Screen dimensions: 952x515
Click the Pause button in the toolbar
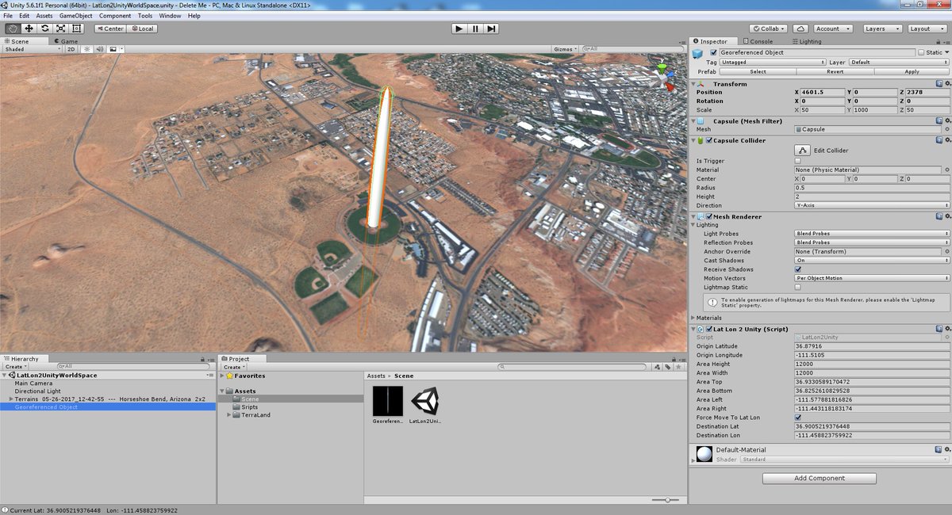click(475, 29)
